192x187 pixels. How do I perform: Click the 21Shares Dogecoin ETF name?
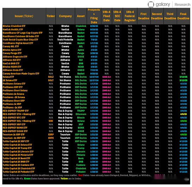click(x=15, y=57)
